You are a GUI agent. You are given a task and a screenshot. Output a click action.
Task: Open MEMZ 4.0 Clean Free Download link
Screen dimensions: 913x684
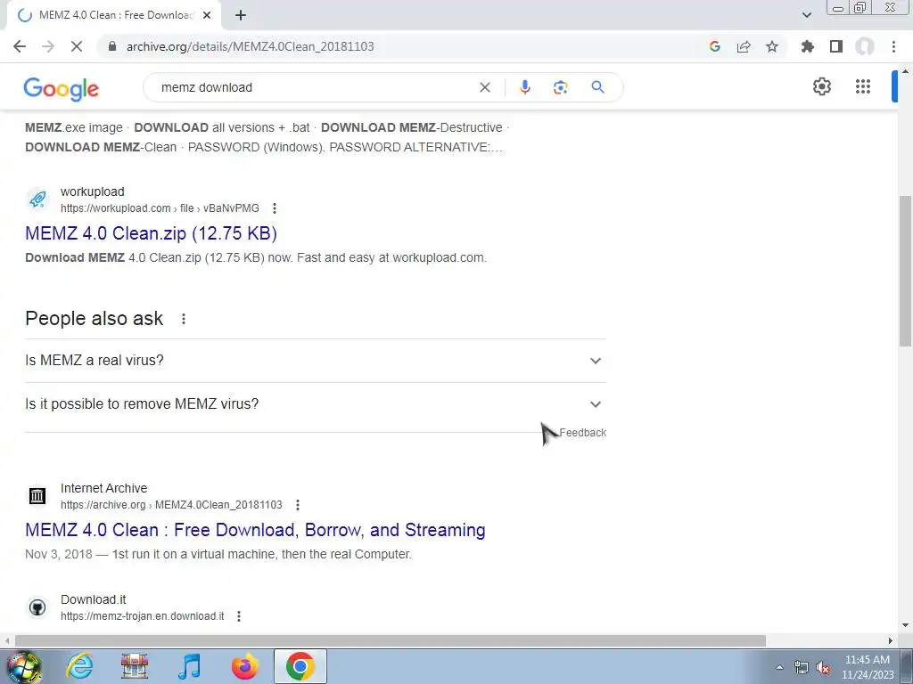coord(255,530)
